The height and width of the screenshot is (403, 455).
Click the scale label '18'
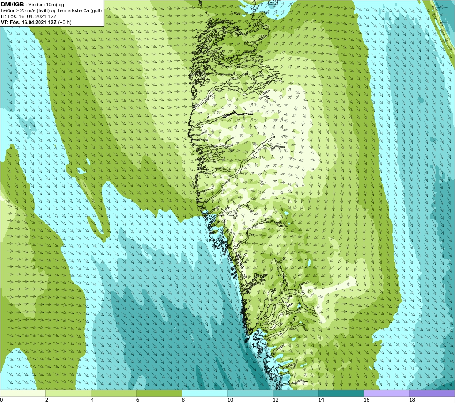(x=412, y=400)
